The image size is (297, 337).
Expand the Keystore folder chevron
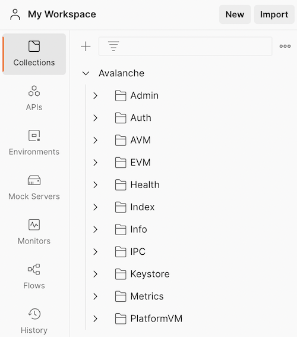click(96, 274)
